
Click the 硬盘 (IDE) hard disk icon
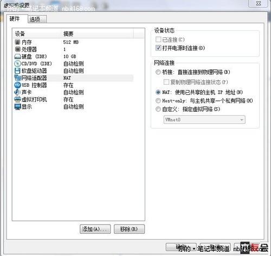pos(17,56)
